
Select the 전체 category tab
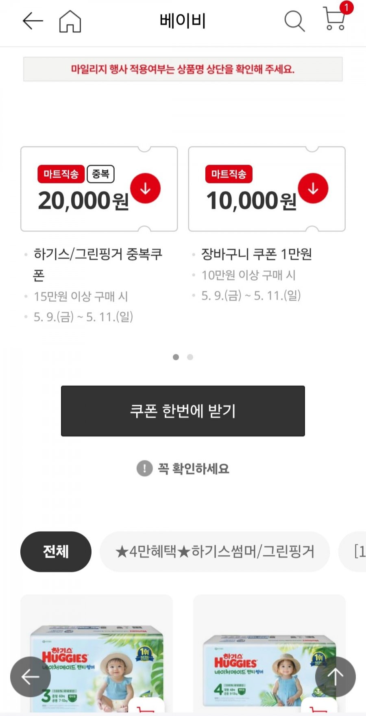(x=56, y=552)
